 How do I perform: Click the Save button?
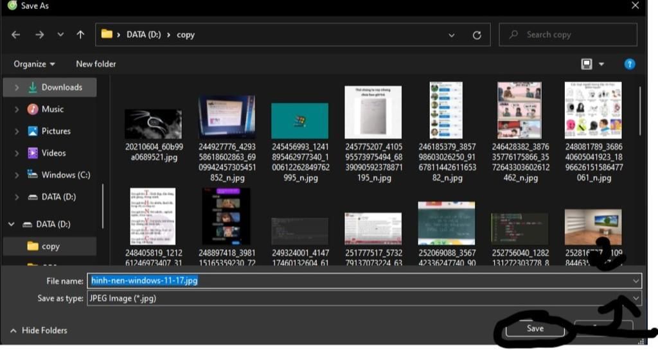pyautogui.click(x=535, y=329)
